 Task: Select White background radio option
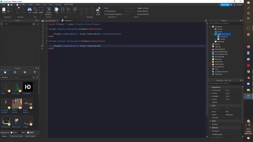pyautogui.click(x=11, y=133)
